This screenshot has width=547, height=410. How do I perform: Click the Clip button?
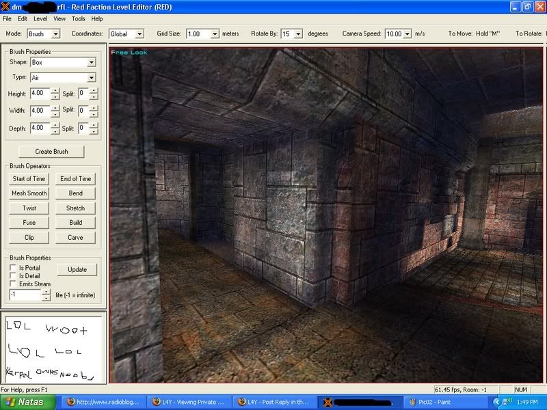29,238
